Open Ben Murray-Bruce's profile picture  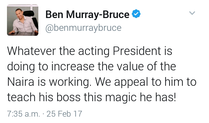tap(23, 21)
